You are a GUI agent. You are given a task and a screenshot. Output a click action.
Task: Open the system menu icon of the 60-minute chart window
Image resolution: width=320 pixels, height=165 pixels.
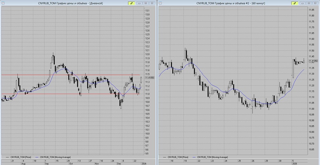click(x=160, y=3)
